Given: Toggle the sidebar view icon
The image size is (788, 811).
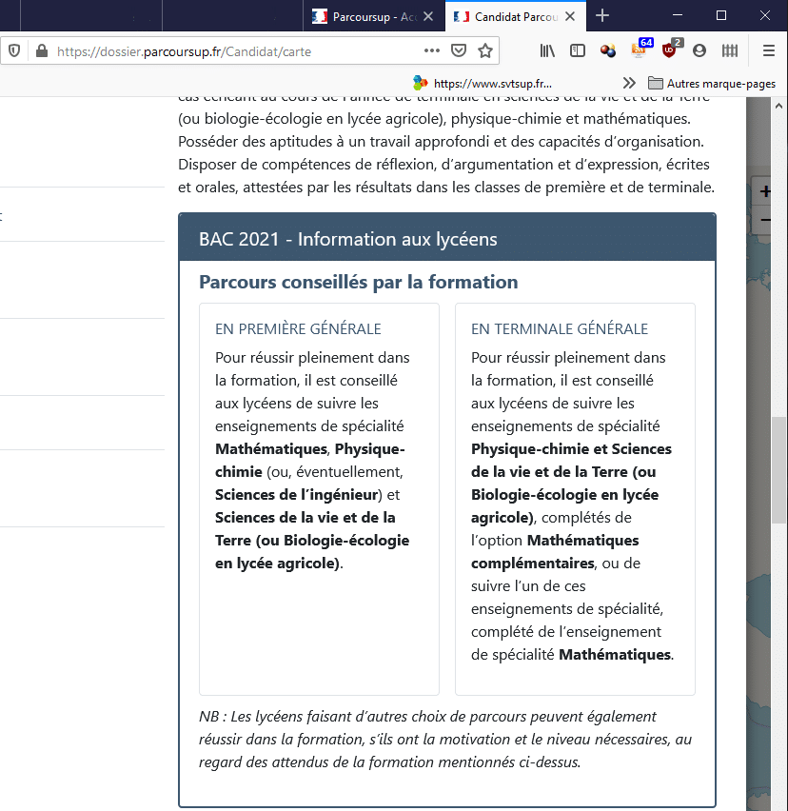Looking at the screenshot, I should pos(577,50).
